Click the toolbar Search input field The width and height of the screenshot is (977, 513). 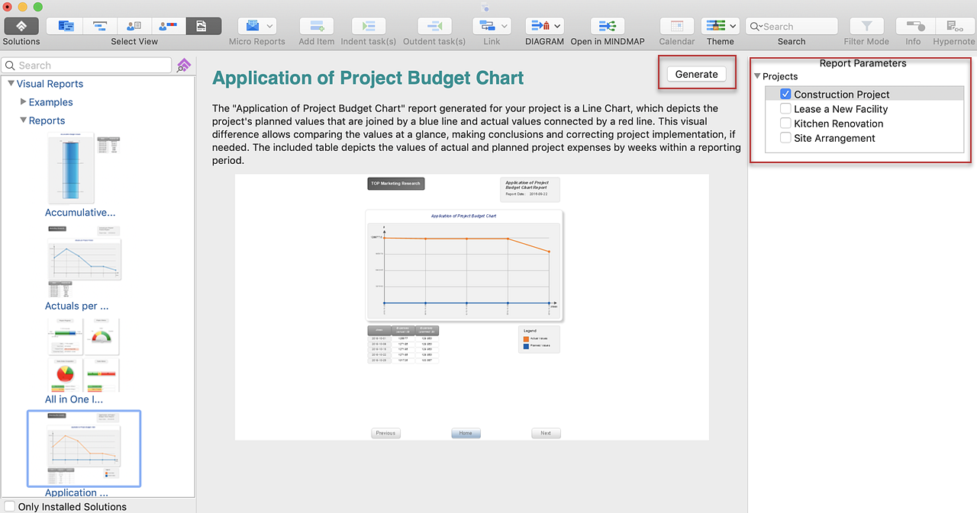tap(792, 27)
